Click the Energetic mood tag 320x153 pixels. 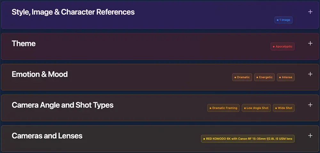[264, 77]
